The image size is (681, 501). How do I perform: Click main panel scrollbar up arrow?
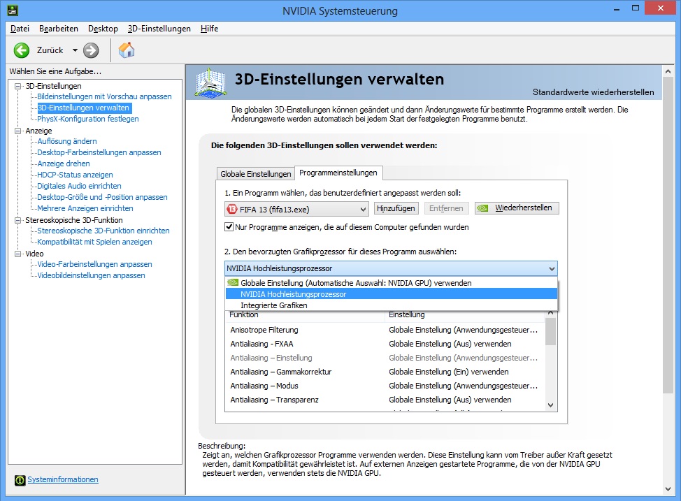(x=668, y=71)
